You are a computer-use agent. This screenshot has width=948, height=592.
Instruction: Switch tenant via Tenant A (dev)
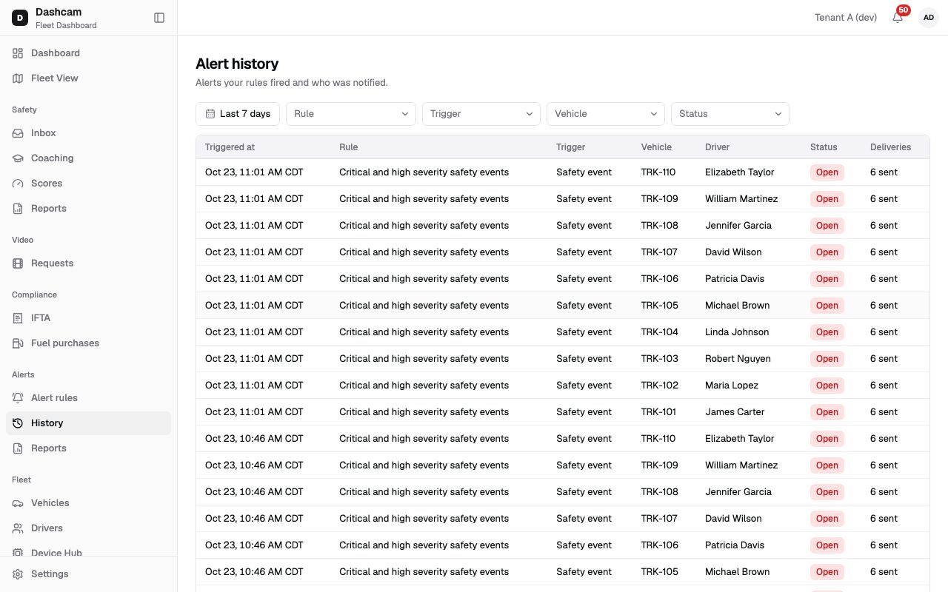[846, 18]
